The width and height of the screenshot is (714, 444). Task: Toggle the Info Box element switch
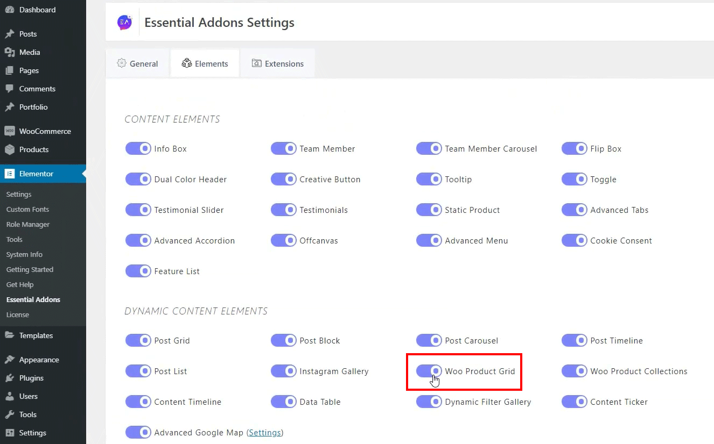pyautogui.click(x=138, y=148)
